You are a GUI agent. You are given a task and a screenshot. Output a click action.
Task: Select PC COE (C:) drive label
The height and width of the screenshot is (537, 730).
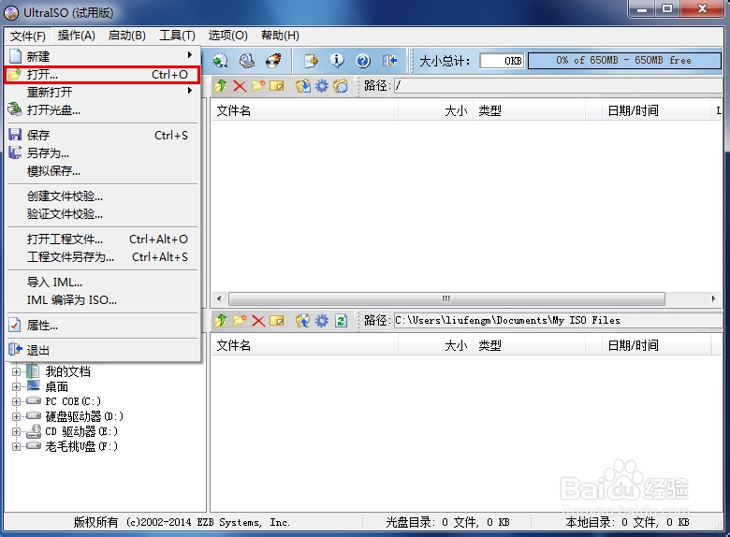tap(73, 401)
